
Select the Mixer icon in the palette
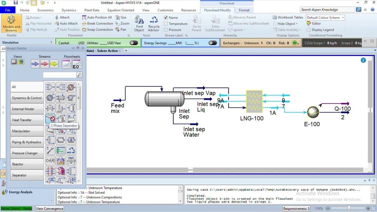(50, 87)
